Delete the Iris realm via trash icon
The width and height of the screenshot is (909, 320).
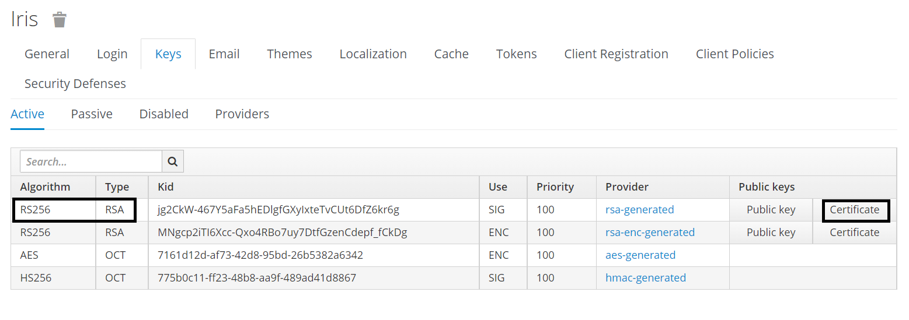(x=60, y=20)
